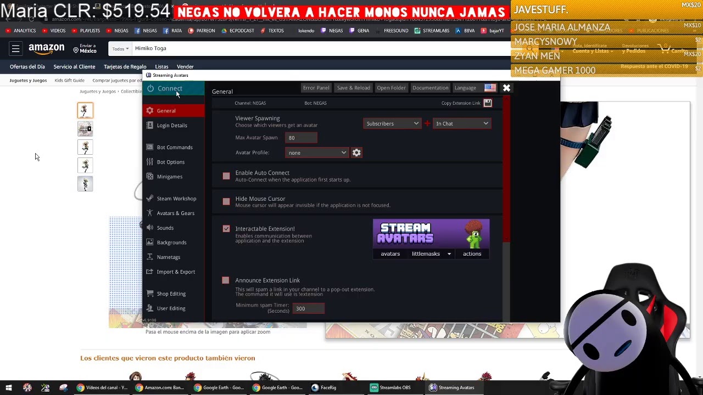The height and width of the screenshot is (395, 703).
Task: Click the red plus between spawn dropdowns
Action: click(427, 123)
